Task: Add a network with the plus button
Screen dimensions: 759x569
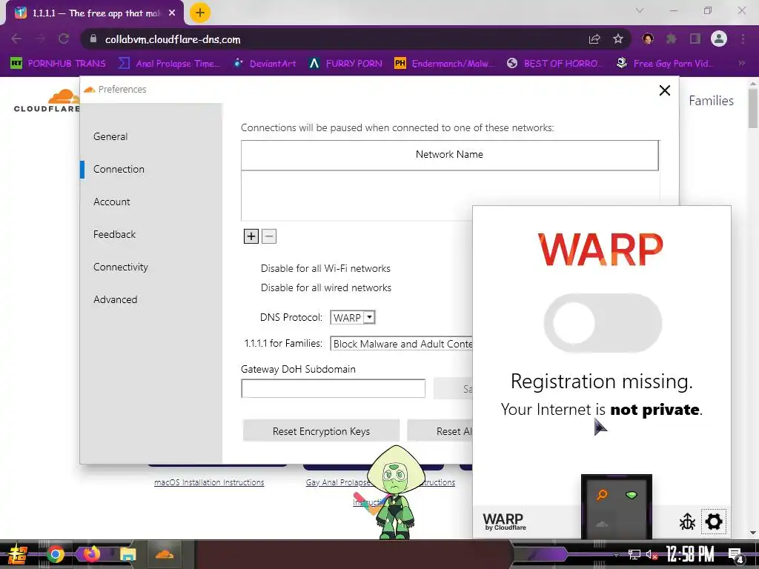Action: click(251, 236)
